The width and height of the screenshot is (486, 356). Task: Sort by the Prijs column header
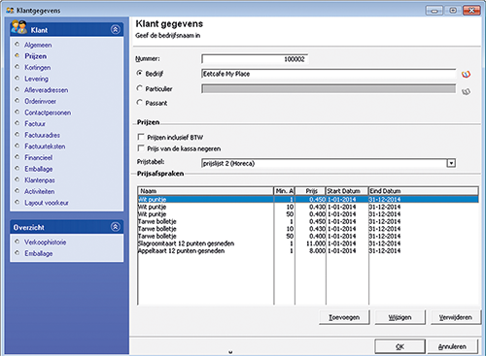310,191
